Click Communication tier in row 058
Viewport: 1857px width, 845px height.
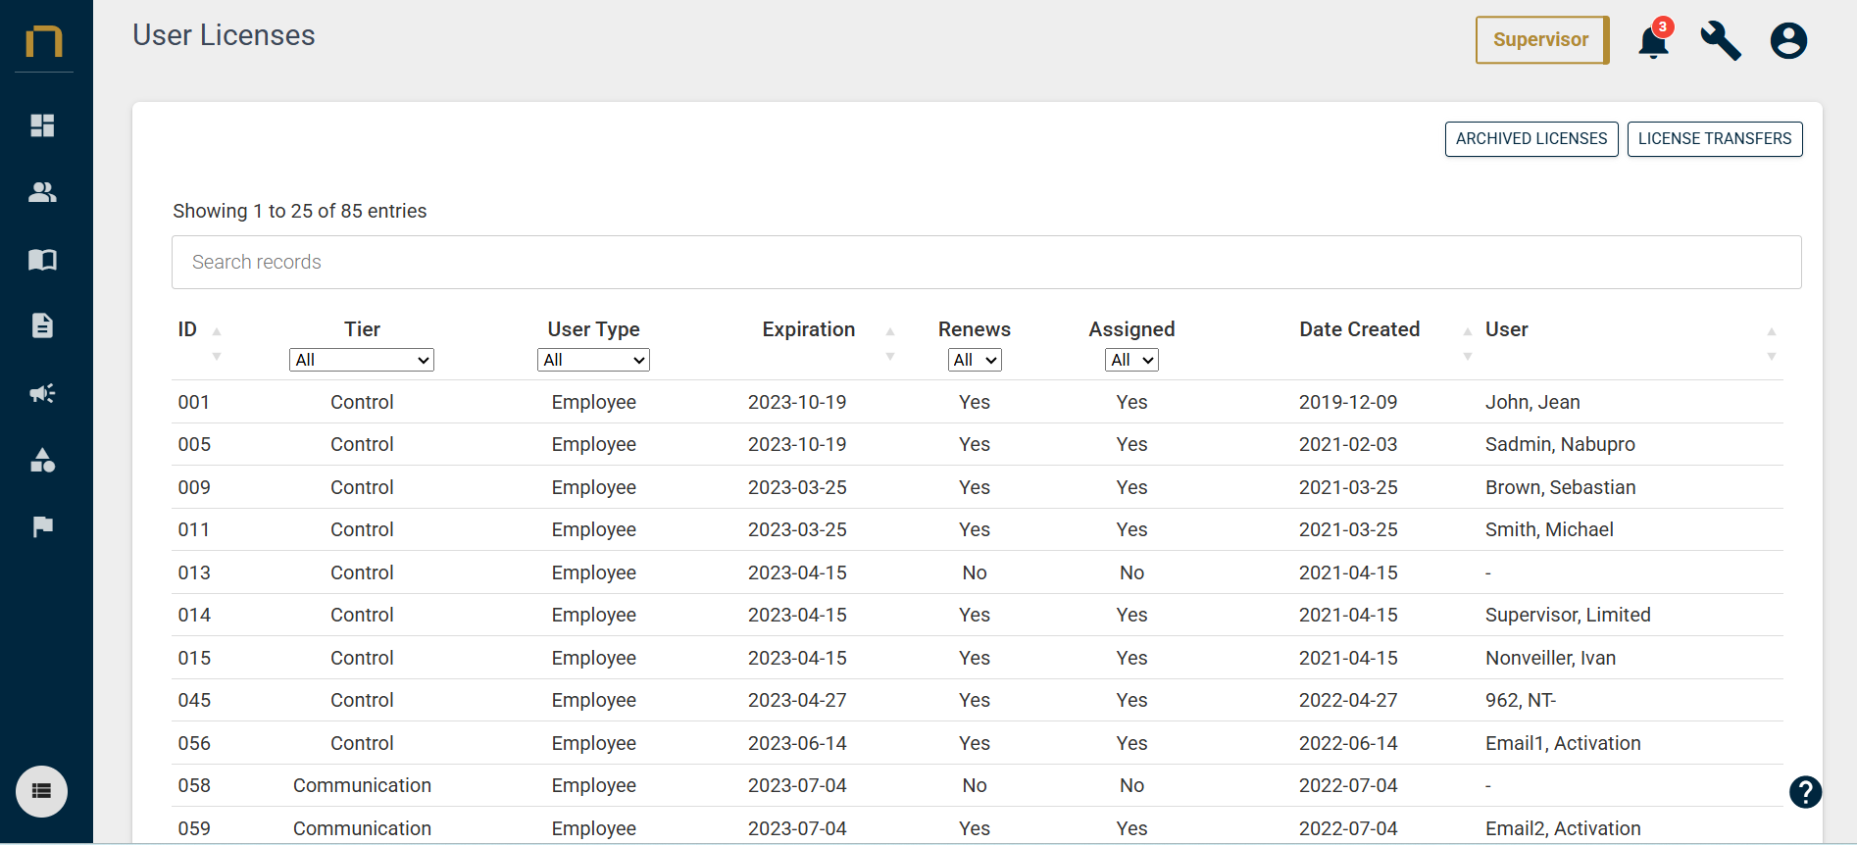tap(362, 785)
